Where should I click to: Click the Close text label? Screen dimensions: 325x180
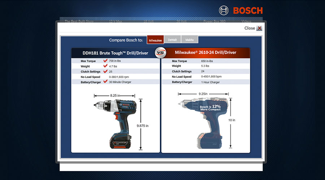pos(250,28)
